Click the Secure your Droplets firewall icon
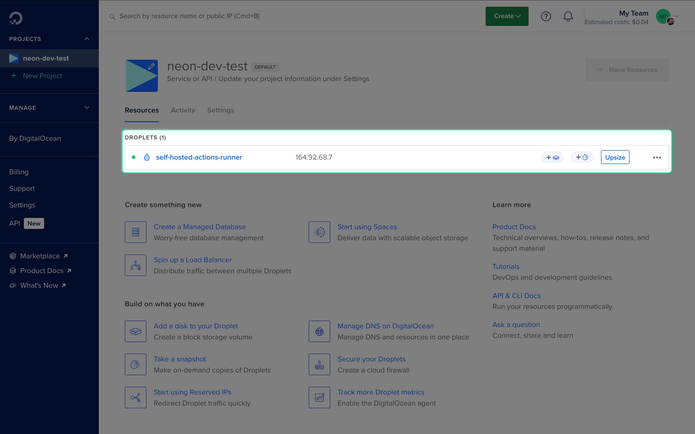This screenshot has height=434, width=695. [319, 364]
